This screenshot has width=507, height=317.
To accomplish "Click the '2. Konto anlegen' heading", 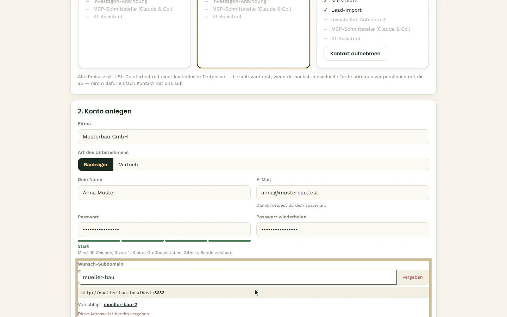I will click(x=105, y=111).
